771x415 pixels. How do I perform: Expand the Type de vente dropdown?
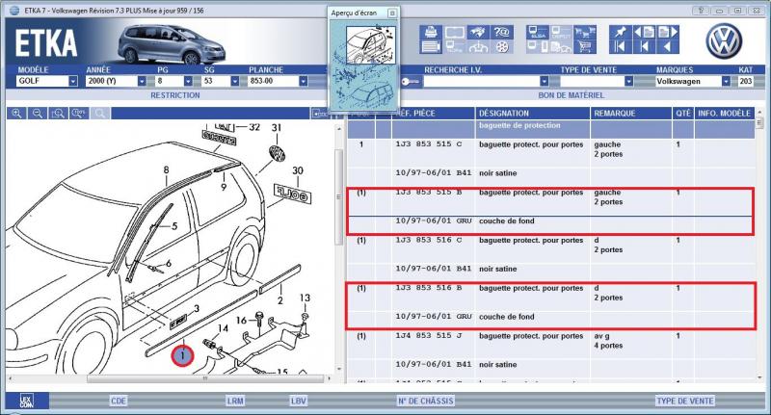(628, 81)
